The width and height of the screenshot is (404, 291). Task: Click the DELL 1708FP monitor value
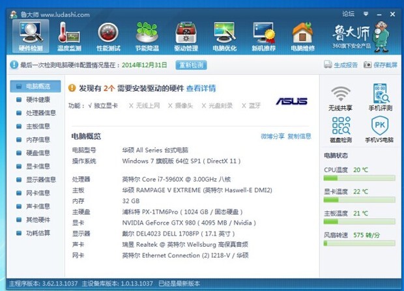click(179, 234)
